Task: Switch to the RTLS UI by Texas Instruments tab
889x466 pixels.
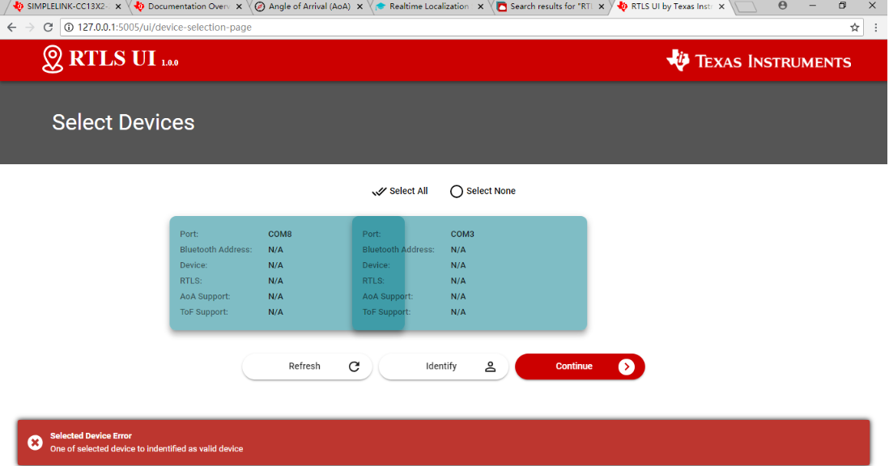Action: click(671, 6)
